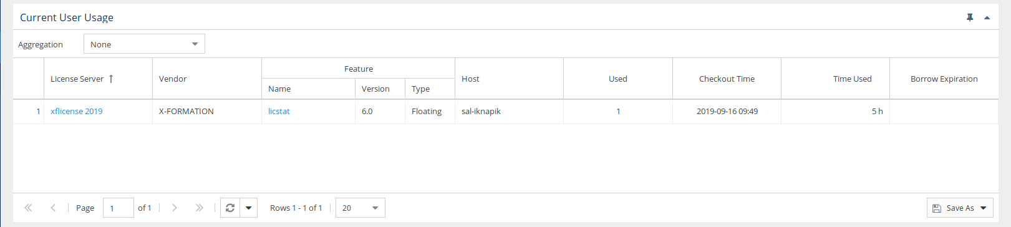Viewport: 1011px width, 227px height.
Task: Open the Aggregation dropdown showing None
Action: click(x=144, y=44)
